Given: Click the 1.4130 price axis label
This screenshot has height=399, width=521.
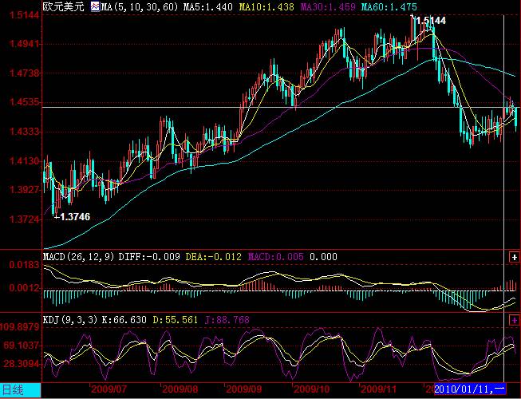Looking at the screenshot, I should click(x=24, y=161).
